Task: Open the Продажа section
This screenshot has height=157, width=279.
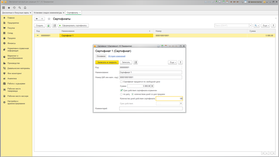Action: coord(12,38)
